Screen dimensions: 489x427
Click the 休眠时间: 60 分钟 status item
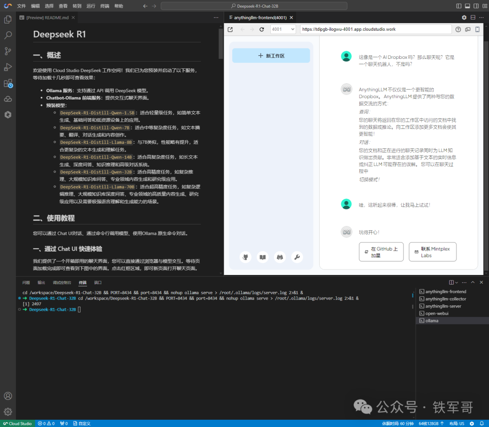398,423
